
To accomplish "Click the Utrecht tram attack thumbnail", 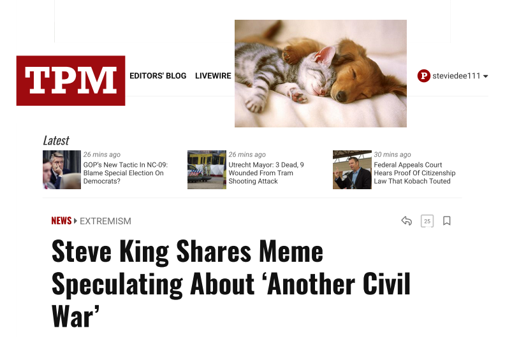I will tap(207, 169).
